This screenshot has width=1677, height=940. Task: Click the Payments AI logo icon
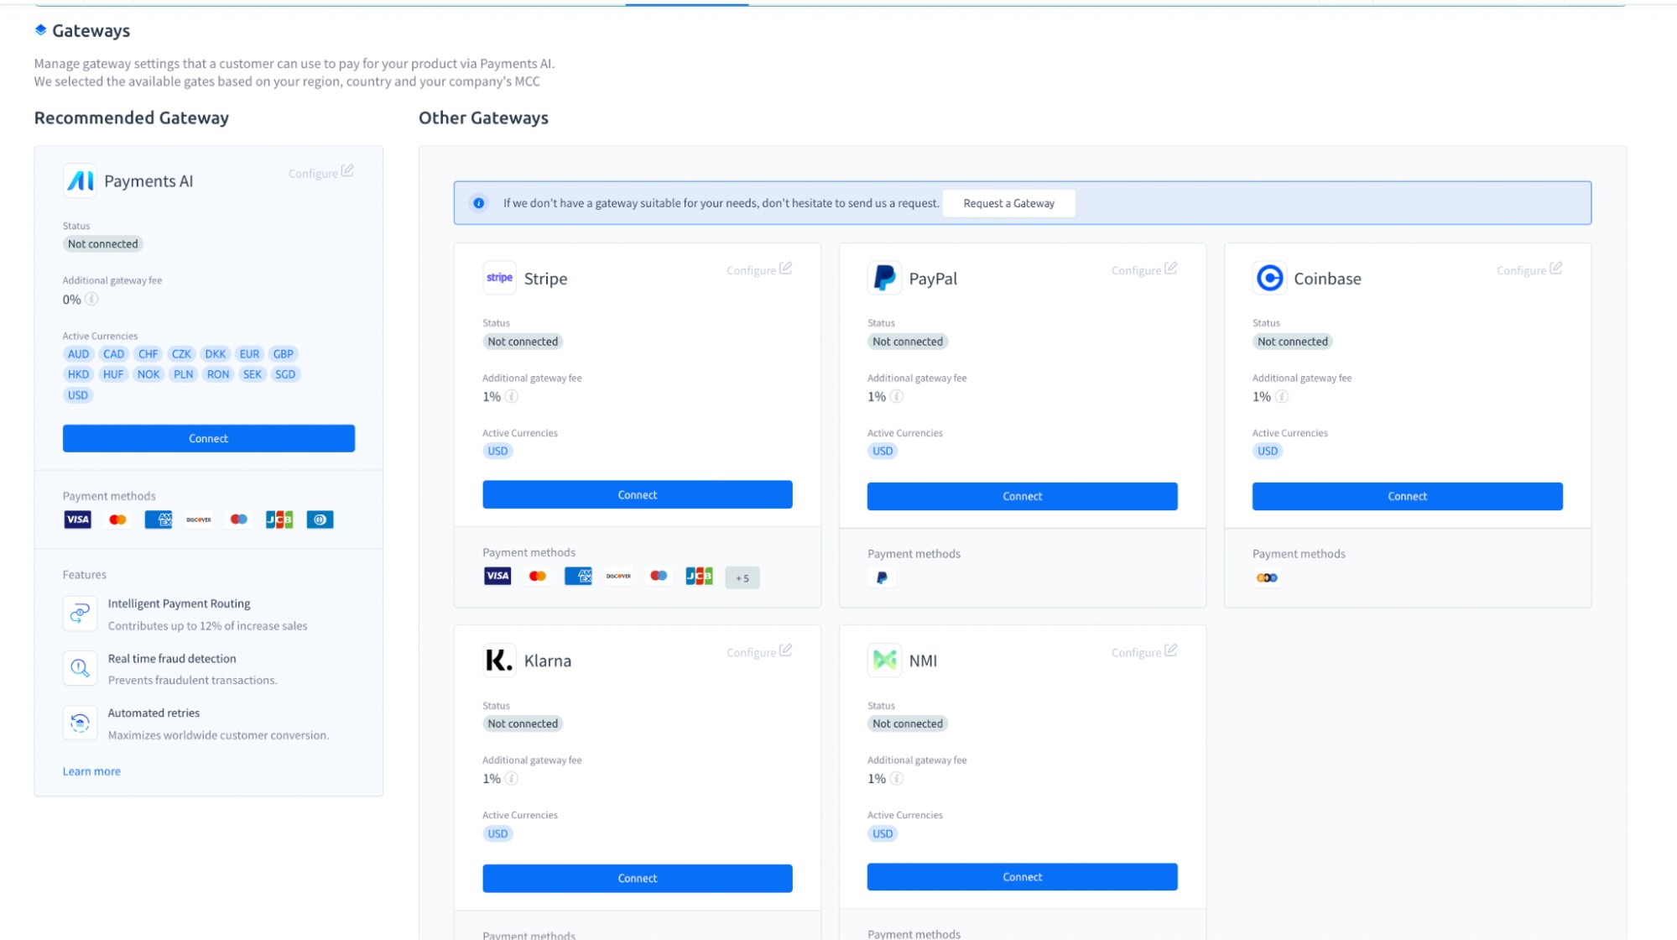tap(80, 180)
